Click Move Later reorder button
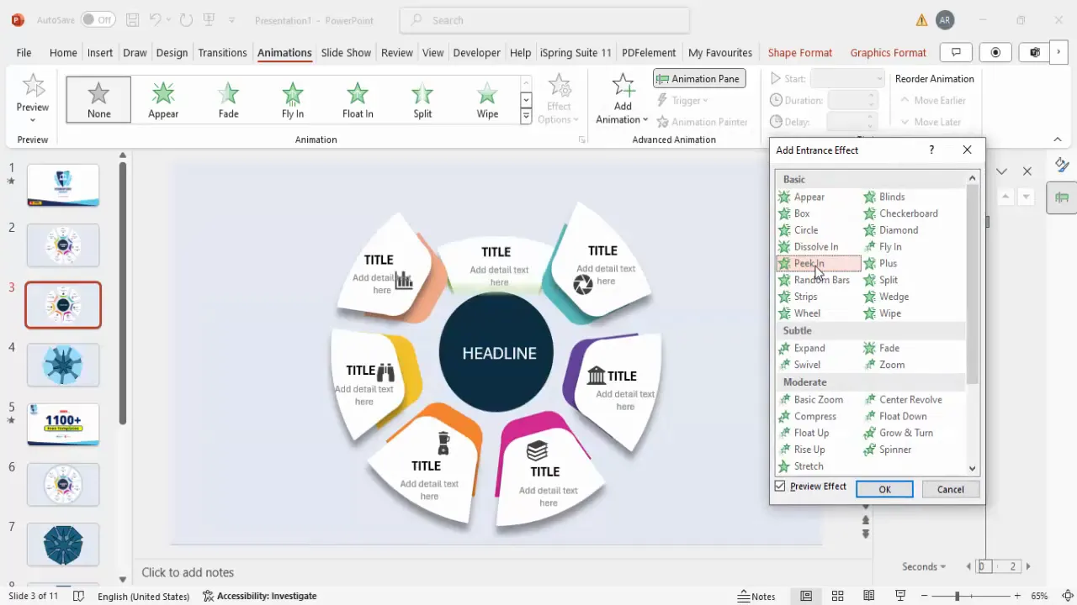The height and width of the screenshot is (605, 1077). [930, 122]
